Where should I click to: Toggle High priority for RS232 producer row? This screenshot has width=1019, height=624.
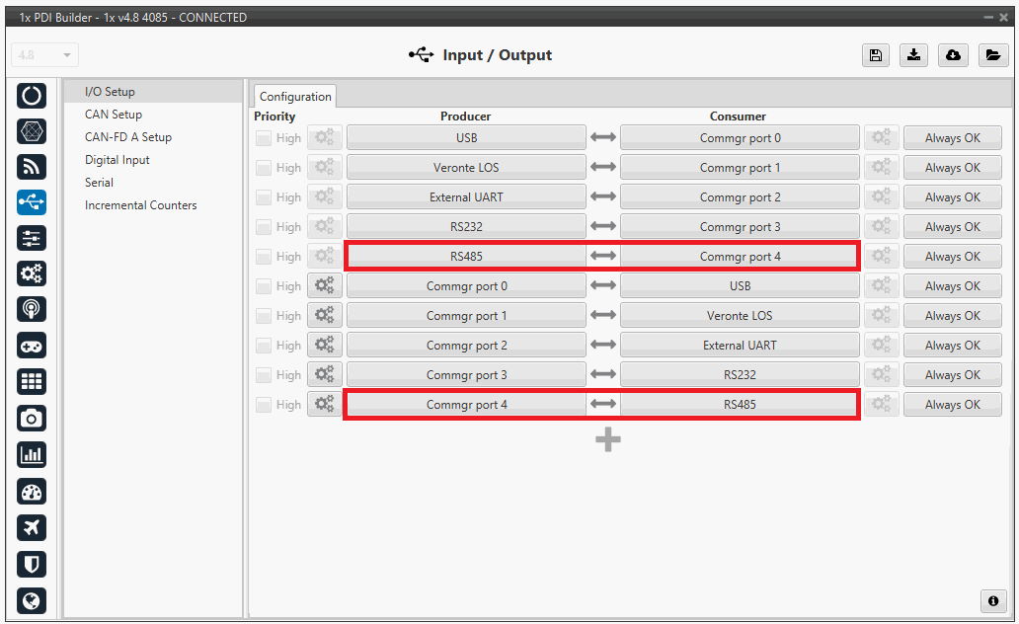(264, 227)
